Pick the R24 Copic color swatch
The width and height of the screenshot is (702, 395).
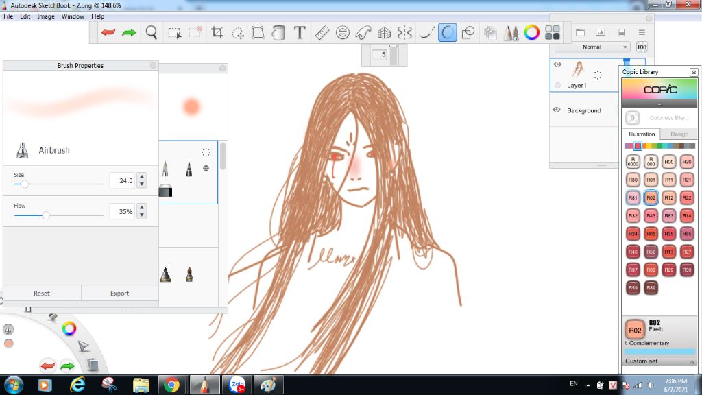[633, 233]
